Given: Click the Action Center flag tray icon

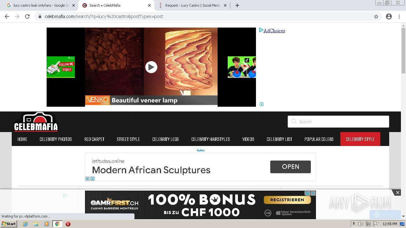Looking at the screenshot, I should point(375,224).
